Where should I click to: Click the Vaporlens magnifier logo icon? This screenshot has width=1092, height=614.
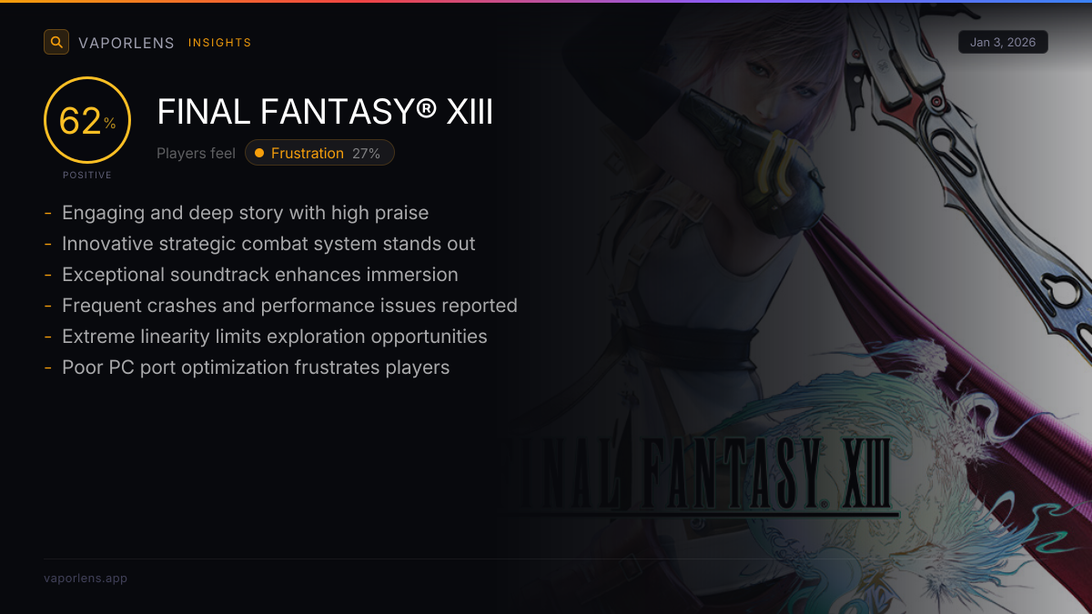click(x=56, y=42)
